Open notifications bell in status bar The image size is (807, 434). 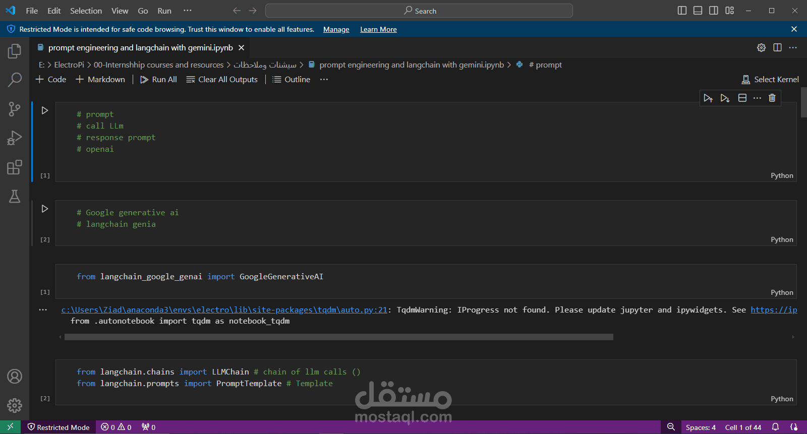click(x=776, y=427)
